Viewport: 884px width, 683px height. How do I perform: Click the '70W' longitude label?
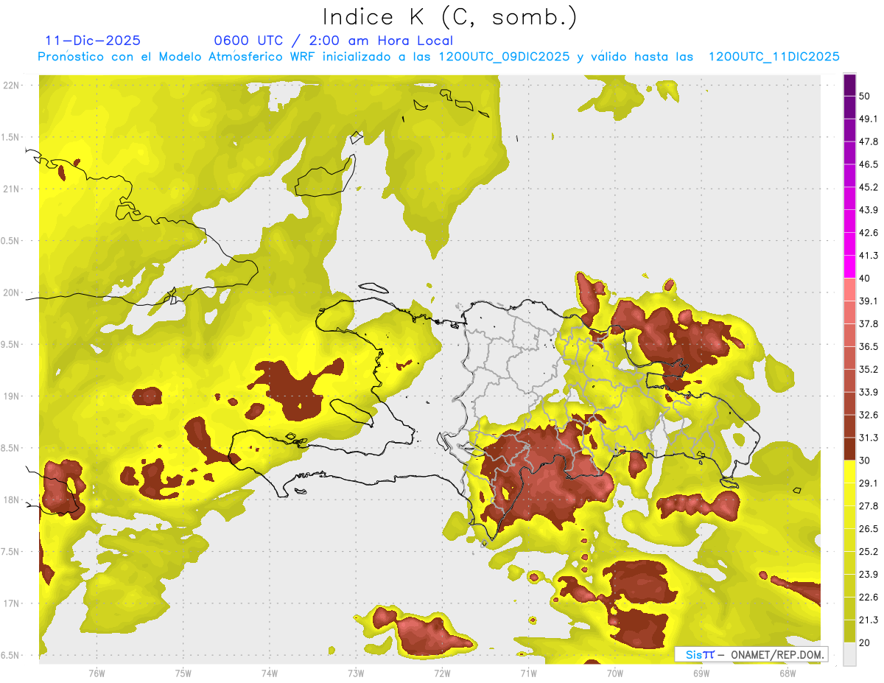[615, 673]
